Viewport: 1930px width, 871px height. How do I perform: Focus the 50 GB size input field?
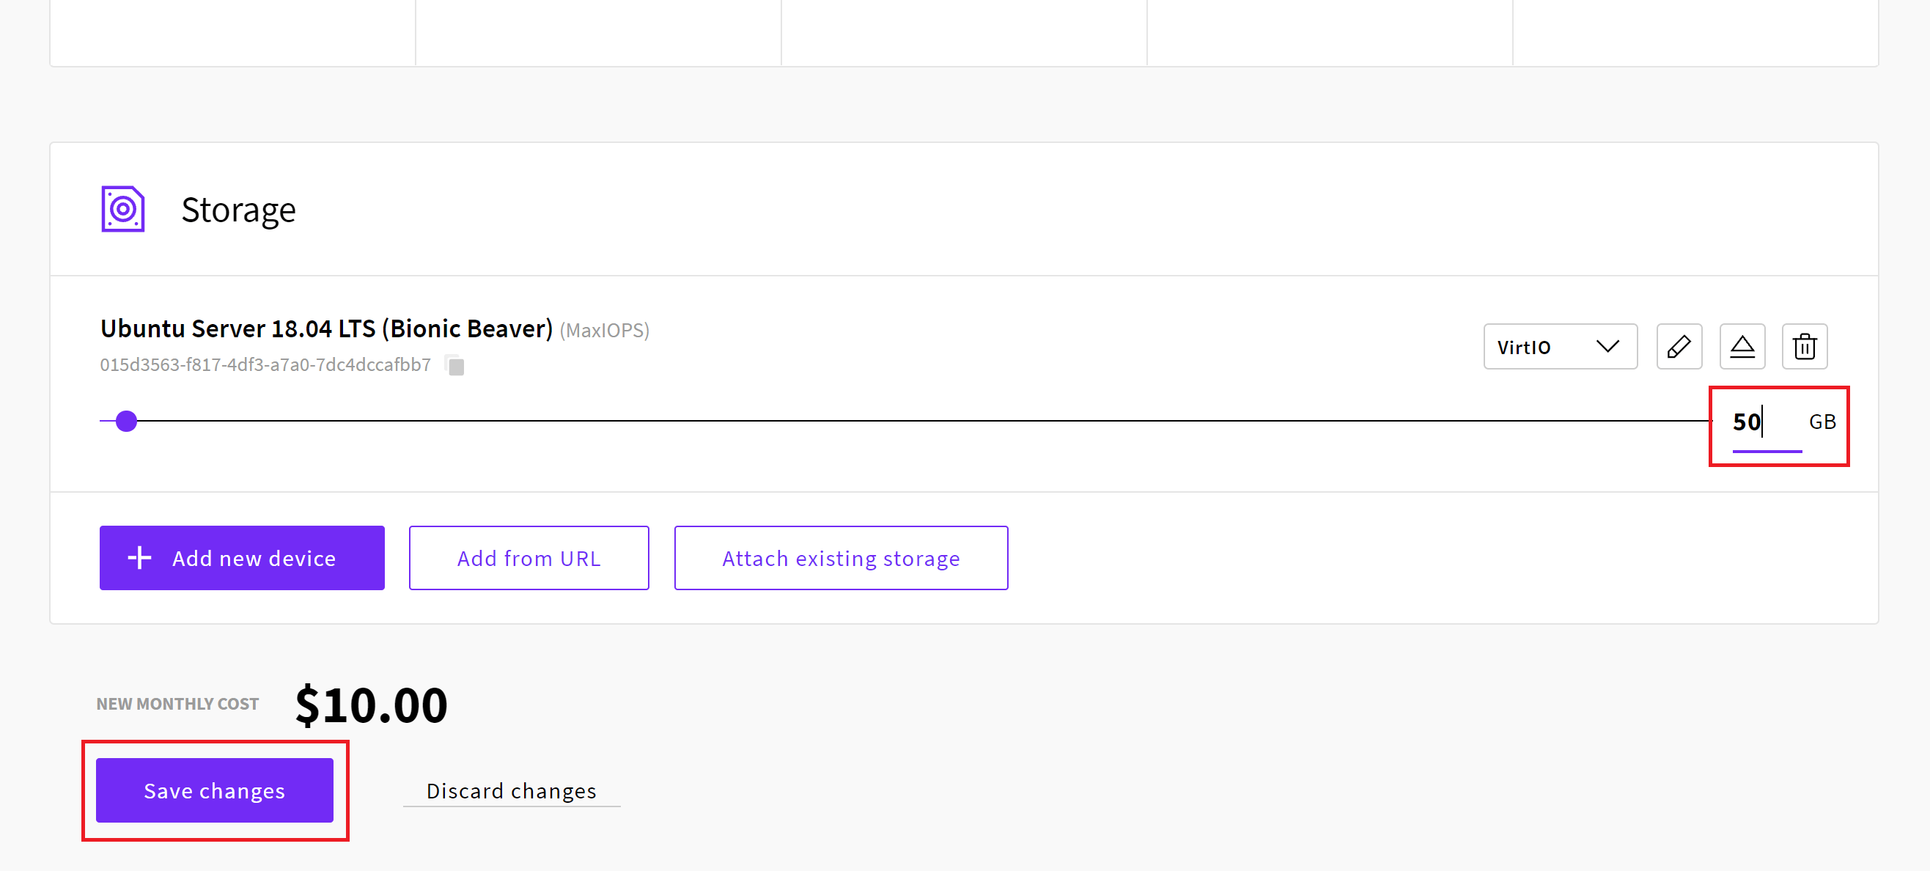click(x=1767, y=423)
